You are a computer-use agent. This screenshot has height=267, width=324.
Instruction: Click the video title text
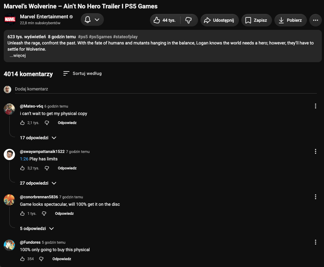(x=80, y=6)
